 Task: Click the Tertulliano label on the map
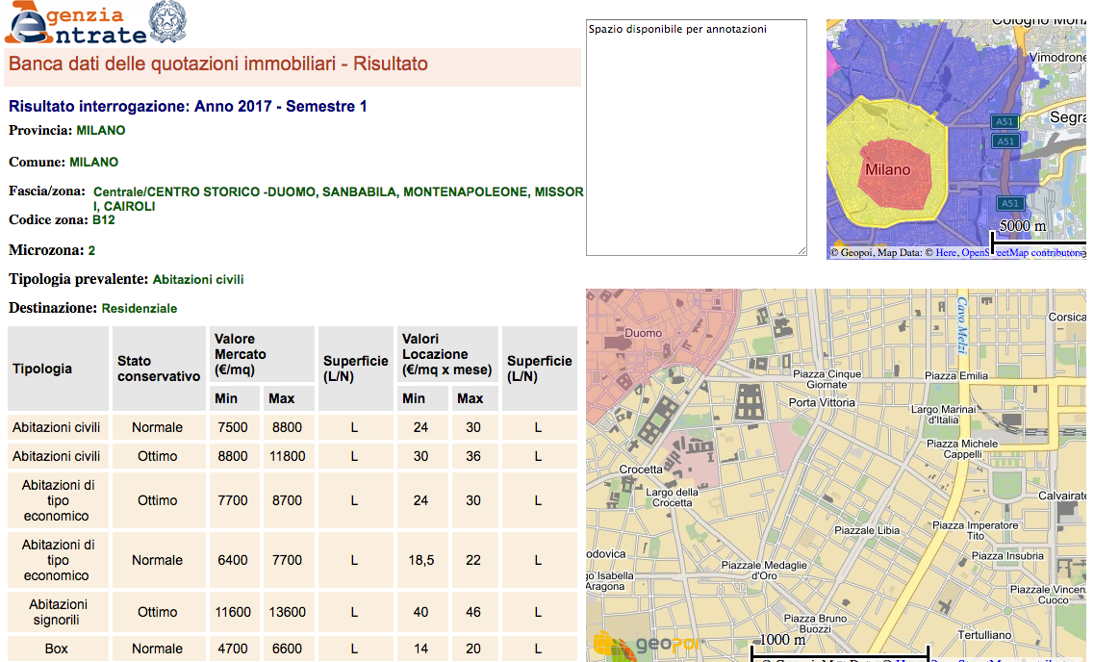984,635
